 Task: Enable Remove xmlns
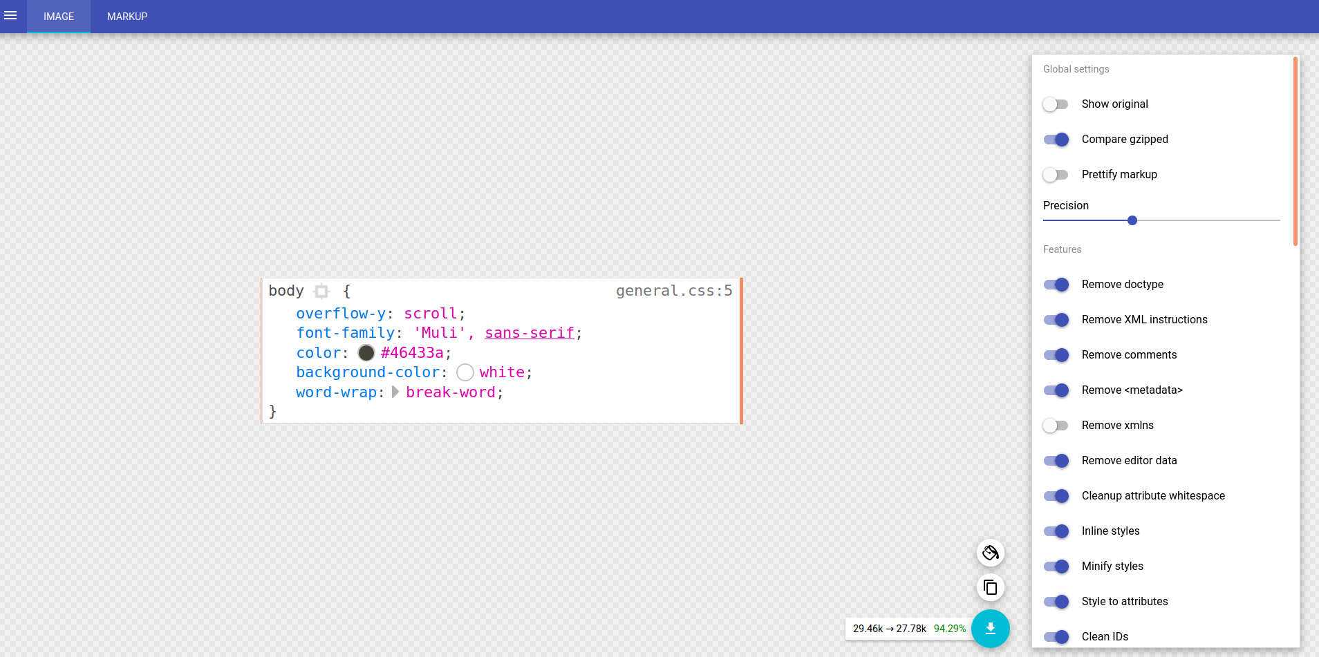1056,426
